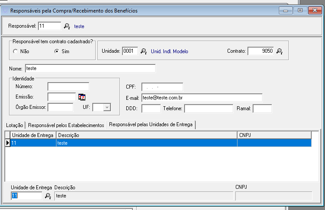Viewport: 325px width, 210px height.
Task: Click the Contrato search magnifier icon
Action: 279,51
